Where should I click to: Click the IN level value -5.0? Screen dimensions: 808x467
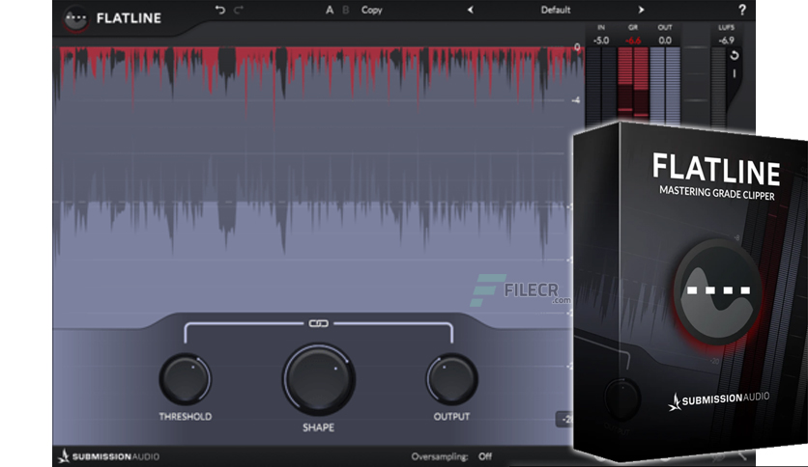pos(601,41)
